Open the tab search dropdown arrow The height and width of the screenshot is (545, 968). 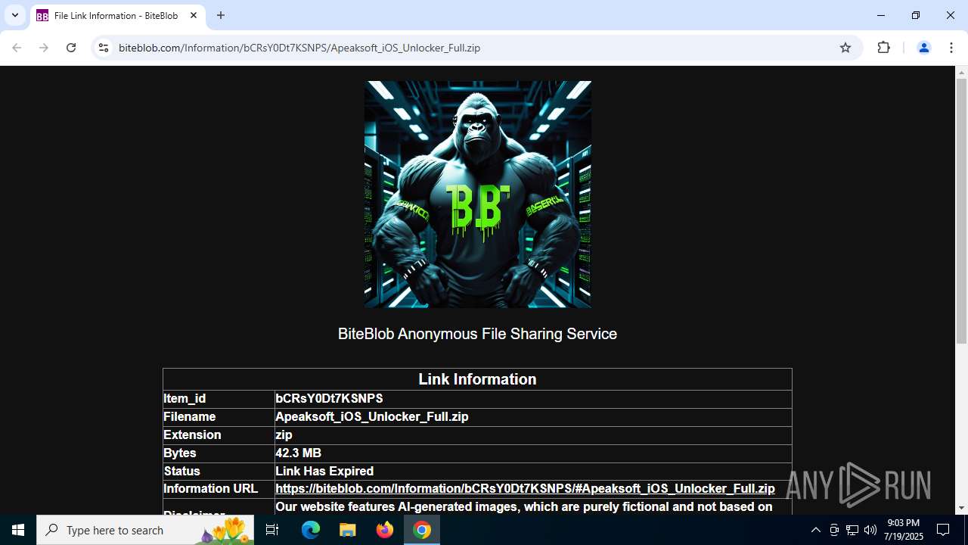pos(15,15)
